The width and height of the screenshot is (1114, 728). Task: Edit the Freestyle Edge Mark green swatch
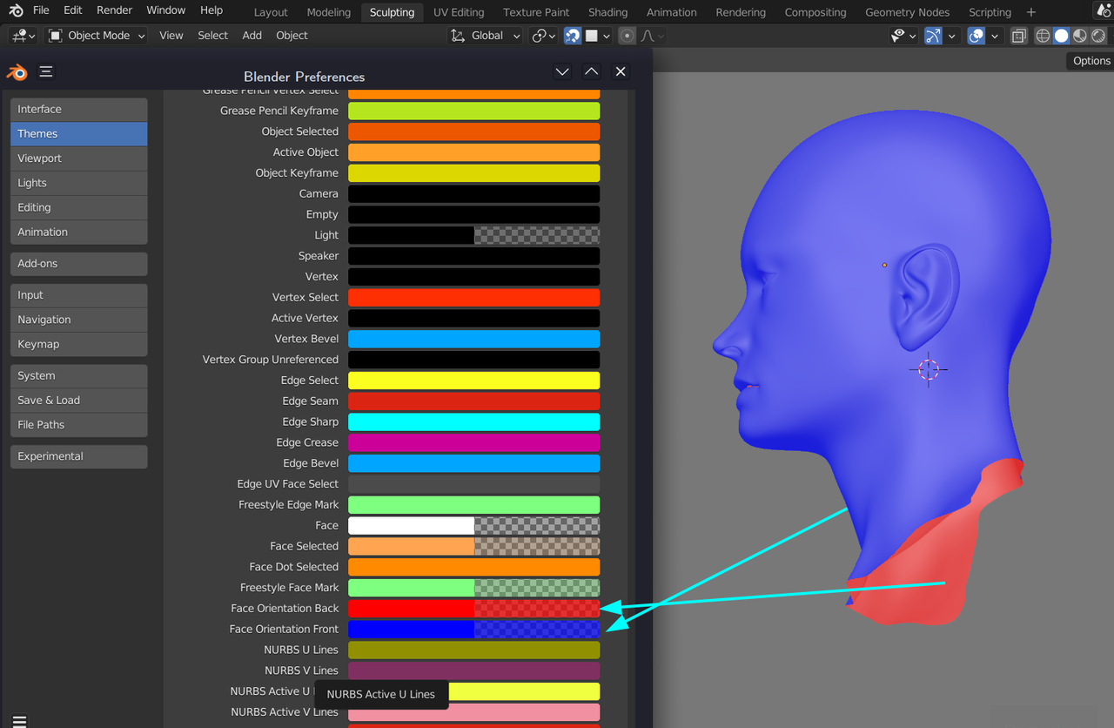(x=474, y=505)
